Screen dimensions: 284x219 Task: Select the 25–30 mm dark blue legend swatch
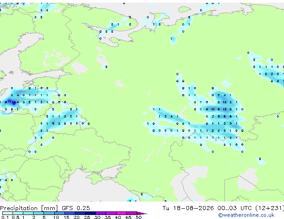[90, 213]
